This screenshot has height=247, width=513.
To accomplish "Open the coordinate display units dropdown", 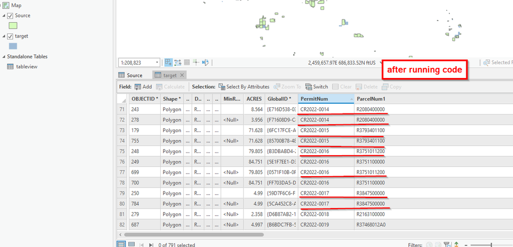I will click(381, 62).
